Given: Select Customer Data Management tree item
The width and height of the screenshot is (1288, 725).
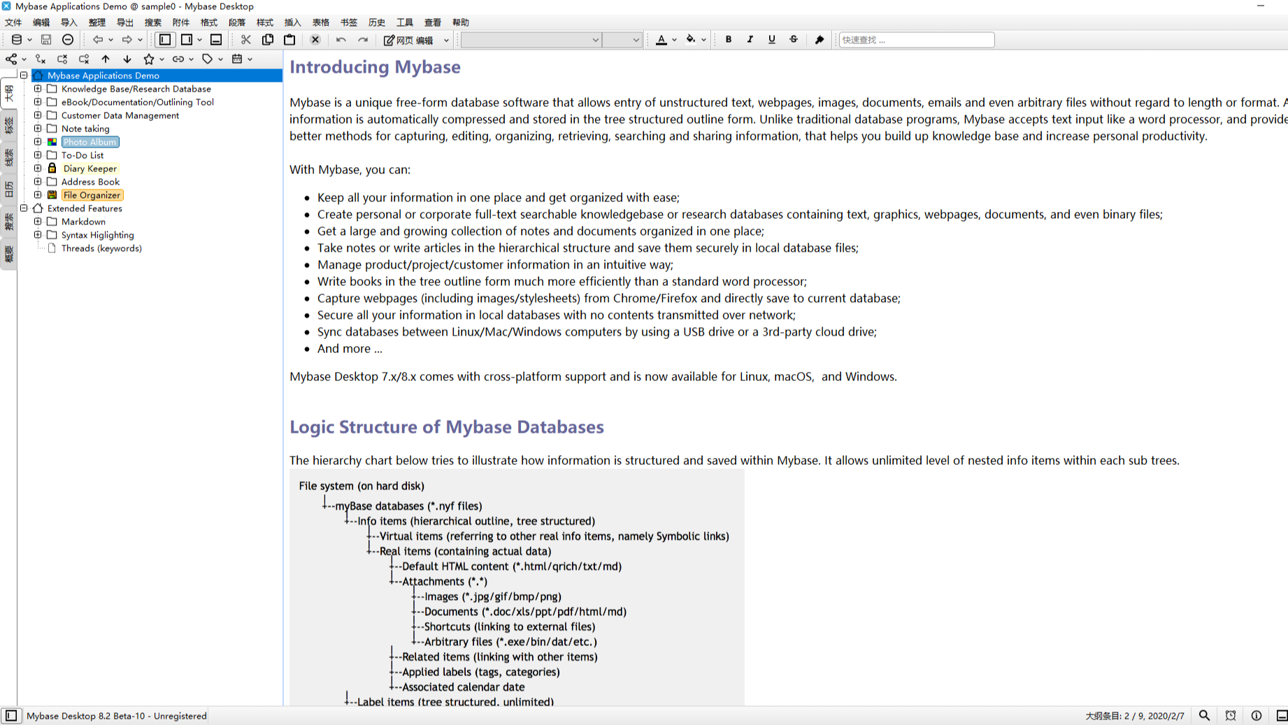Looking at the screenshot, I should [x=120, y=115].
